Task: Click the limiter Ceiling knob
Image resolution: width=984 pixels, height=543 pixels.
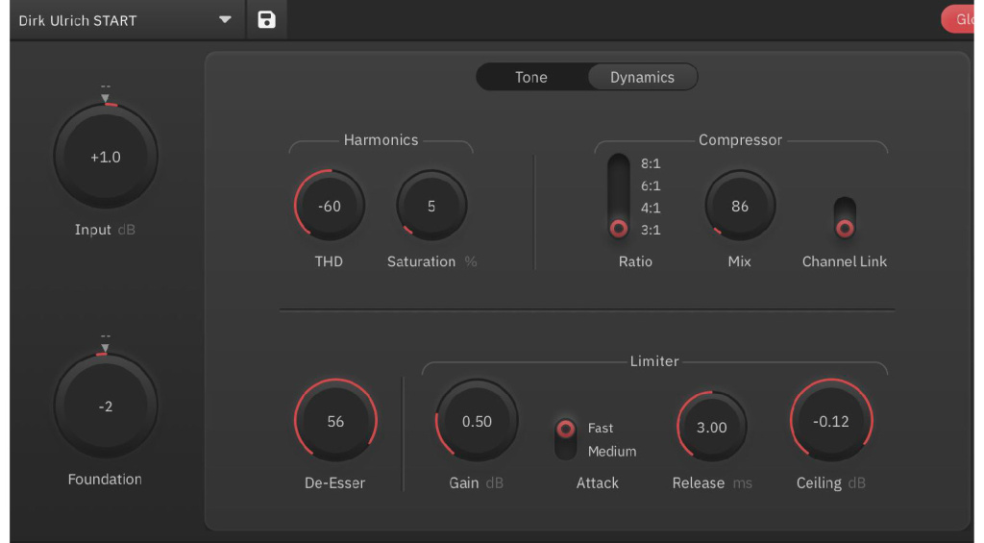Action: [x=831, y=422]
